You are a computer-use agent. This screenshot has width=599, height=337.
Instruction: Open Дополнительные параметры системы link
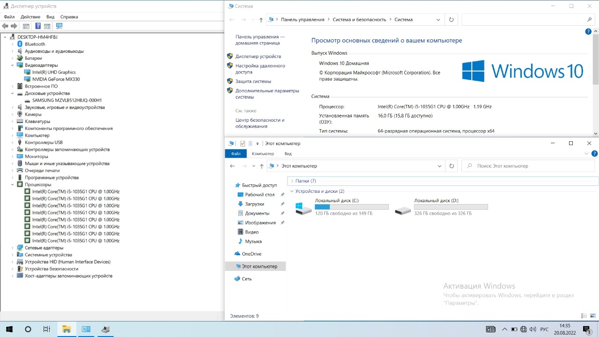click(267, 94)
